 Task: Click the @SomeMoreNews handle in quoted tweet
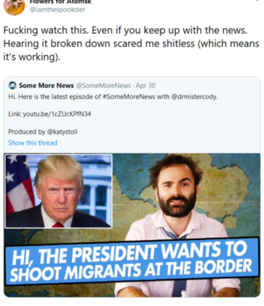tap(103, 86)
